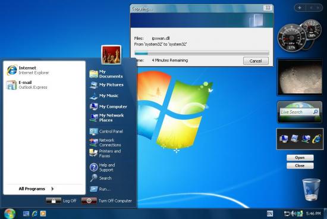Image resolution: width=327 pixels, height=219 pixels.
Task: Click the green tray icon beside clock
Action: point(300,214)
